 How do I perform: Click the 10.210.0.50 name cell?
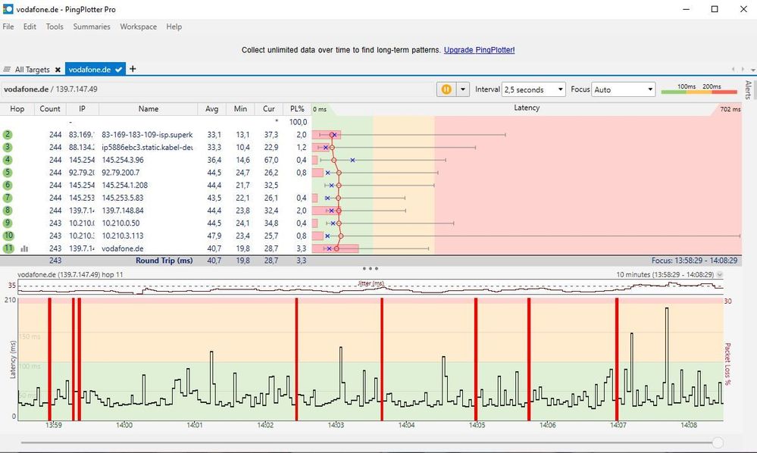tap(120, 223)
